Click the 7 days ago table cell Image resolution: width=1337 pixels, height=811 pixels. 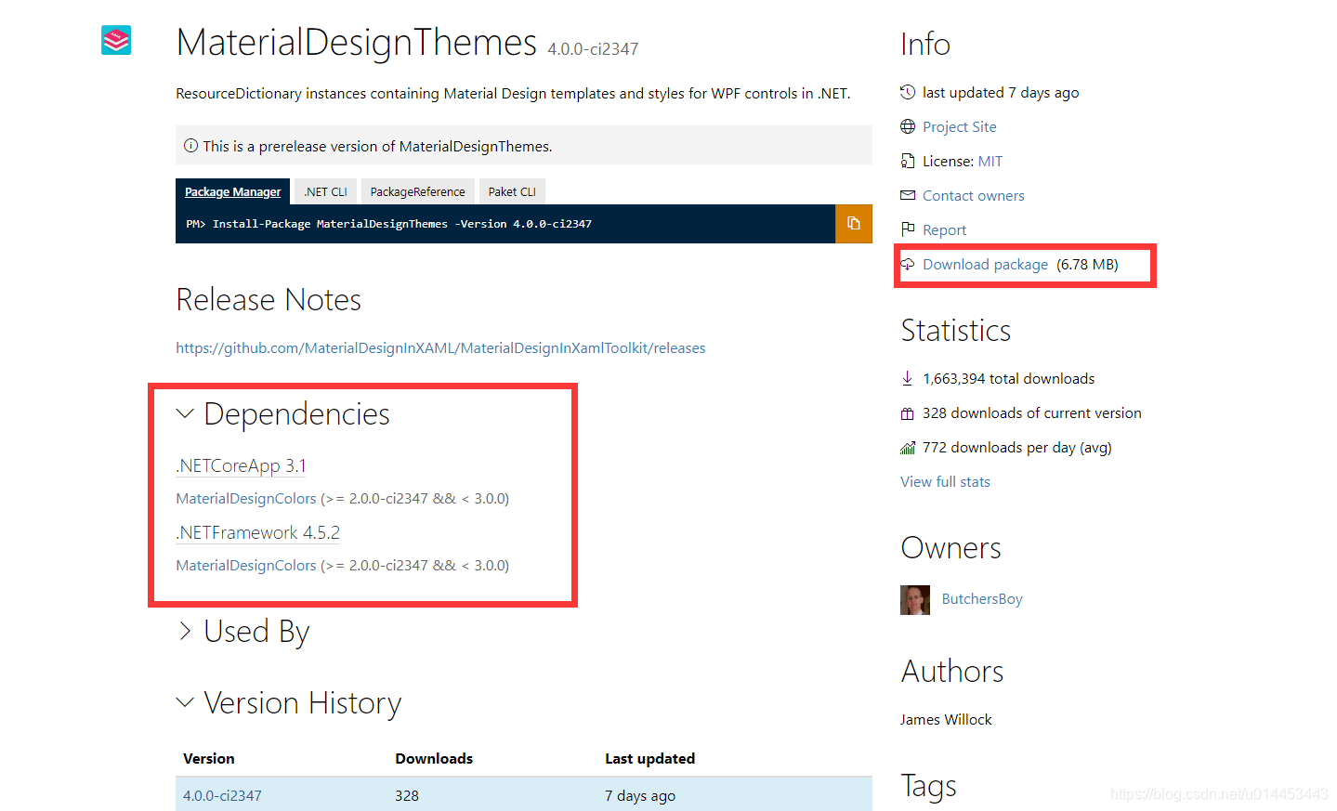pos(640,795)
